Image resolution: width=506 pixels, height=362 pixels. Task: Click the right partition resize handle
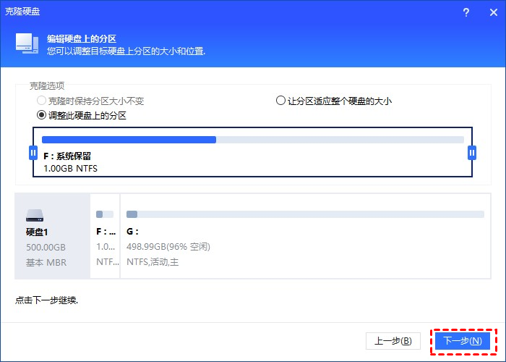[472, 153]
